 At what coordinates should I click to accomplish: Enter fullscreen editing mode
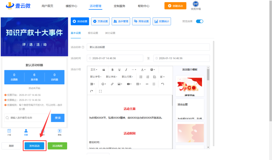tap(100, 91)
